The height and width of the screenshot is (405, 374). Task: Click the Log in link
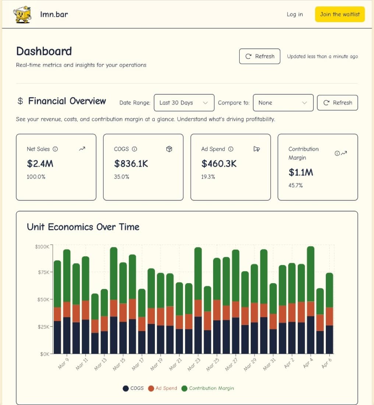(x=295, y=14)
